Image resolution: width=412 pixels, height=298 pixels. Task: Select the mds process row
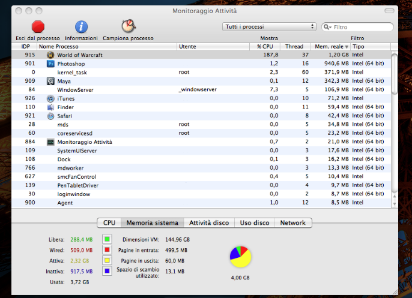(x=201, y=124)
